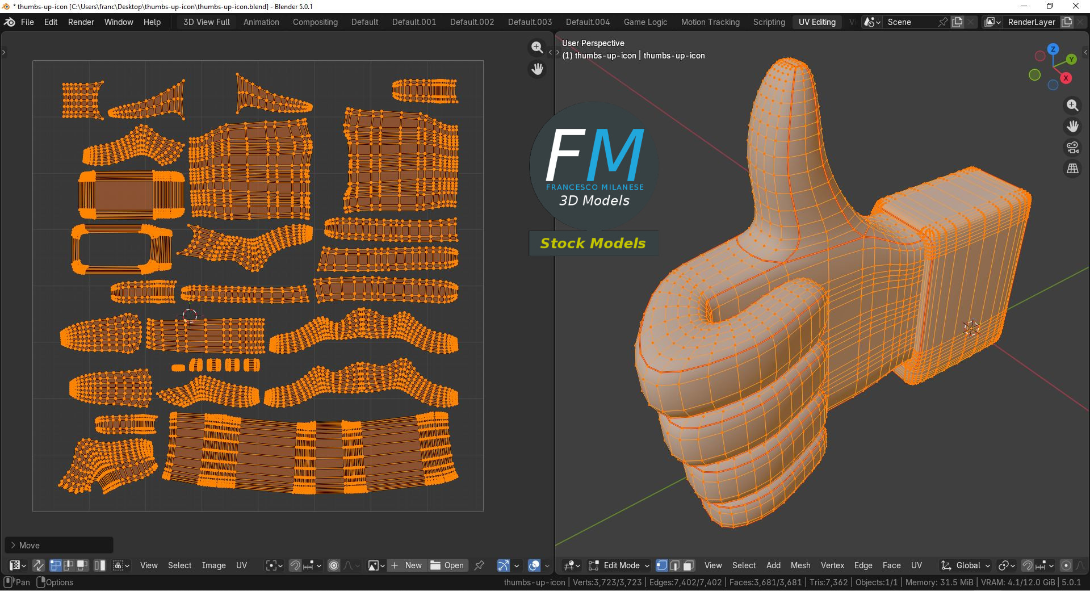Open UV overlay options dropdown arrow
The width and height of the screenshot is (1090, 591).
[x=547, y=565]
